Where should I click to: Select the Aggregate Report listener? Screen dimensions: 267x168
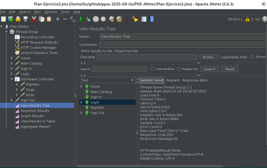(33, 127)
